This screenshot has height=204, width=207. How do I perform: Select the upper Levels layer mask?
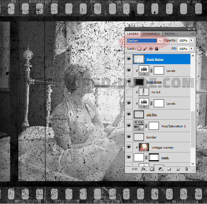pyautogui.click(x=159, y=70)
